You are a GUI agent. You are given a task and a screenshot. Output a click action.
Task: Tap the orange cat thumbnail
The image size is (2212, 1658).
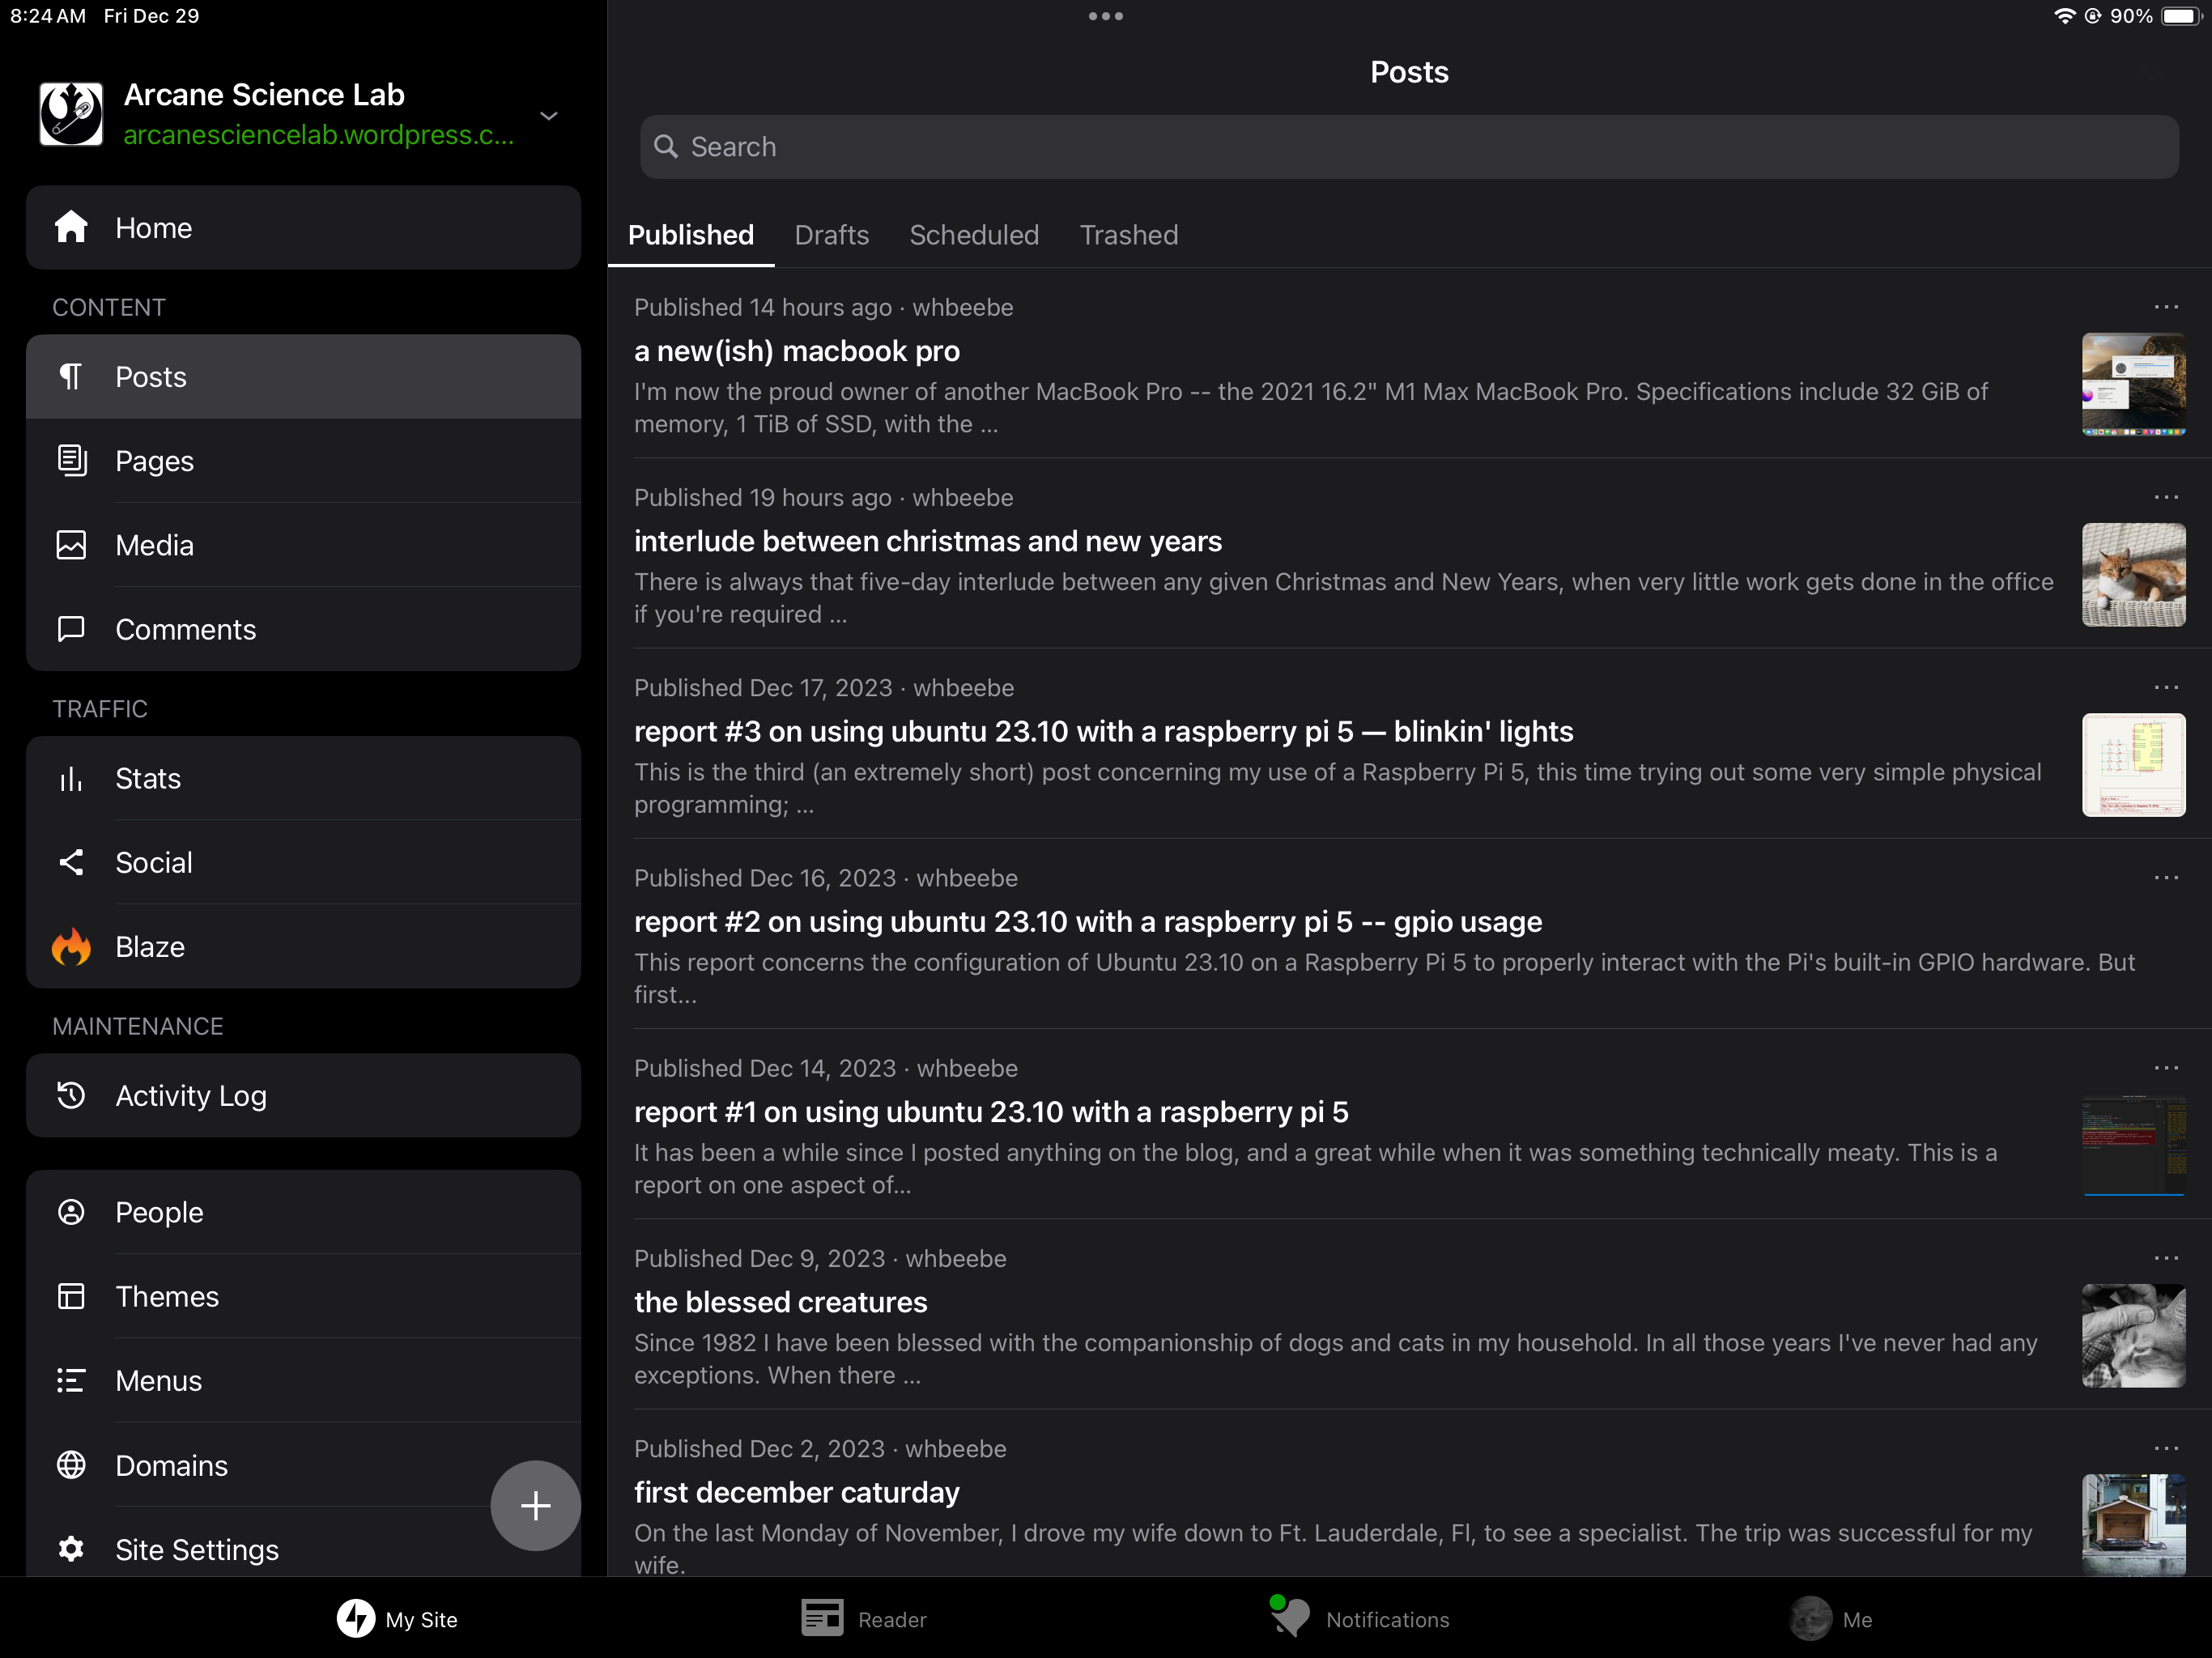click(x=2133, y=574)
